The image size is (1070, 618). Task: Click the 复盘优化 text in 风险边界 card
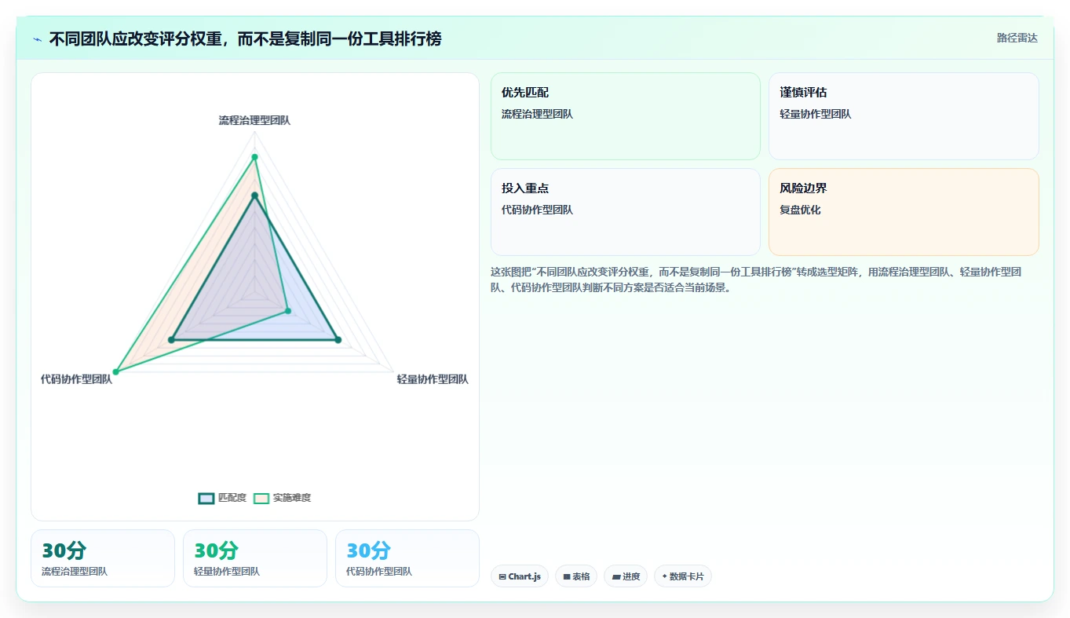[800, 210]
